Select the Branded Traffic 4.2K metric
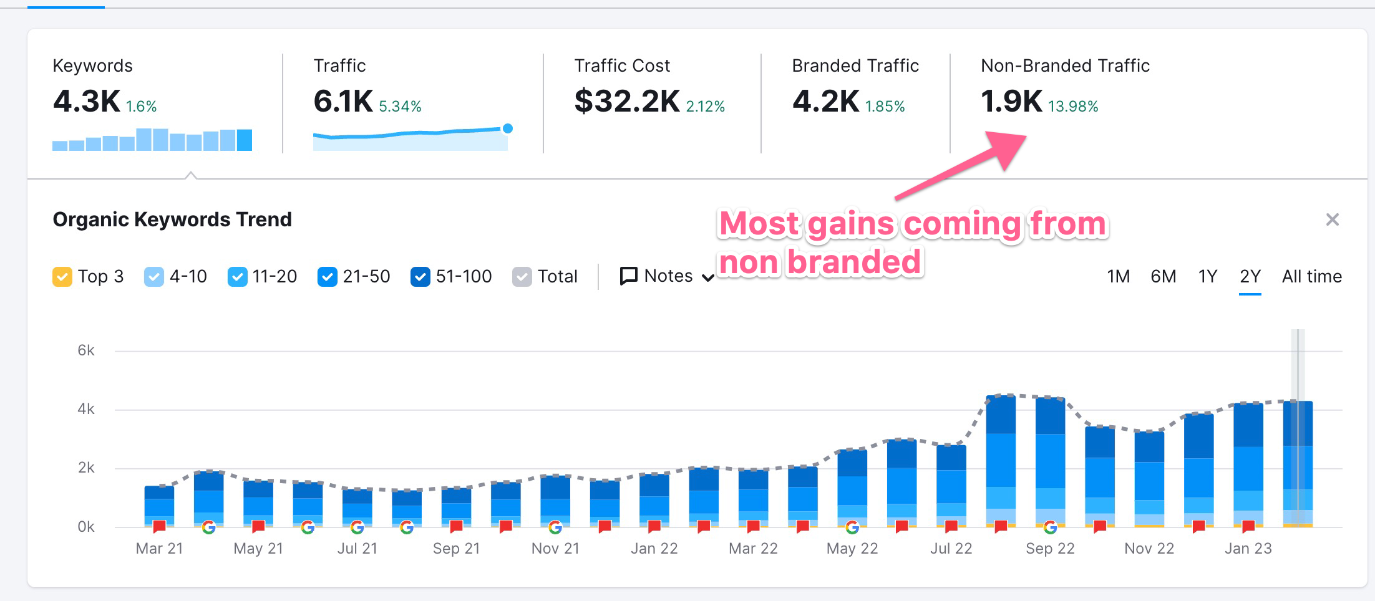This screenshot has height=601, width=1375. point(855,87)
